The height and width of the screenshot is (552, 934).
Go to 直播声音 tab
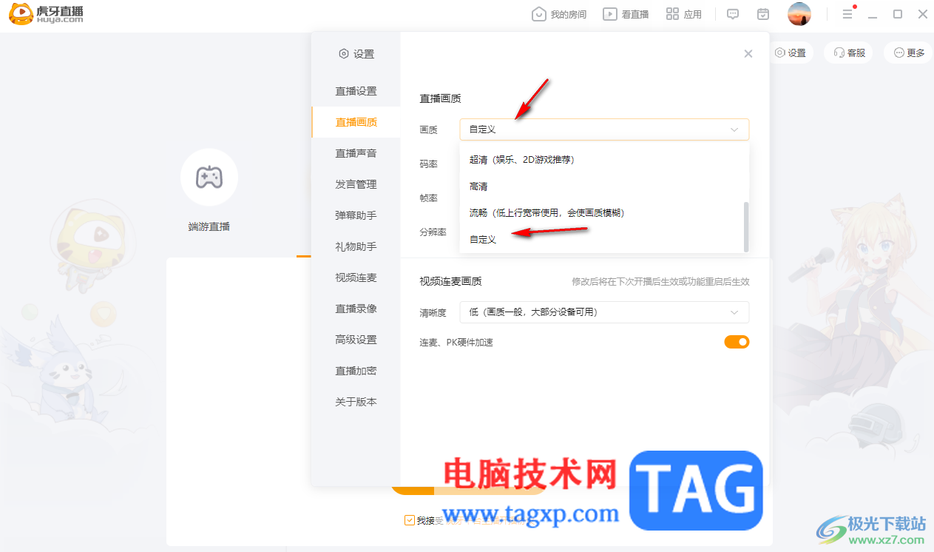click(356, 153)
